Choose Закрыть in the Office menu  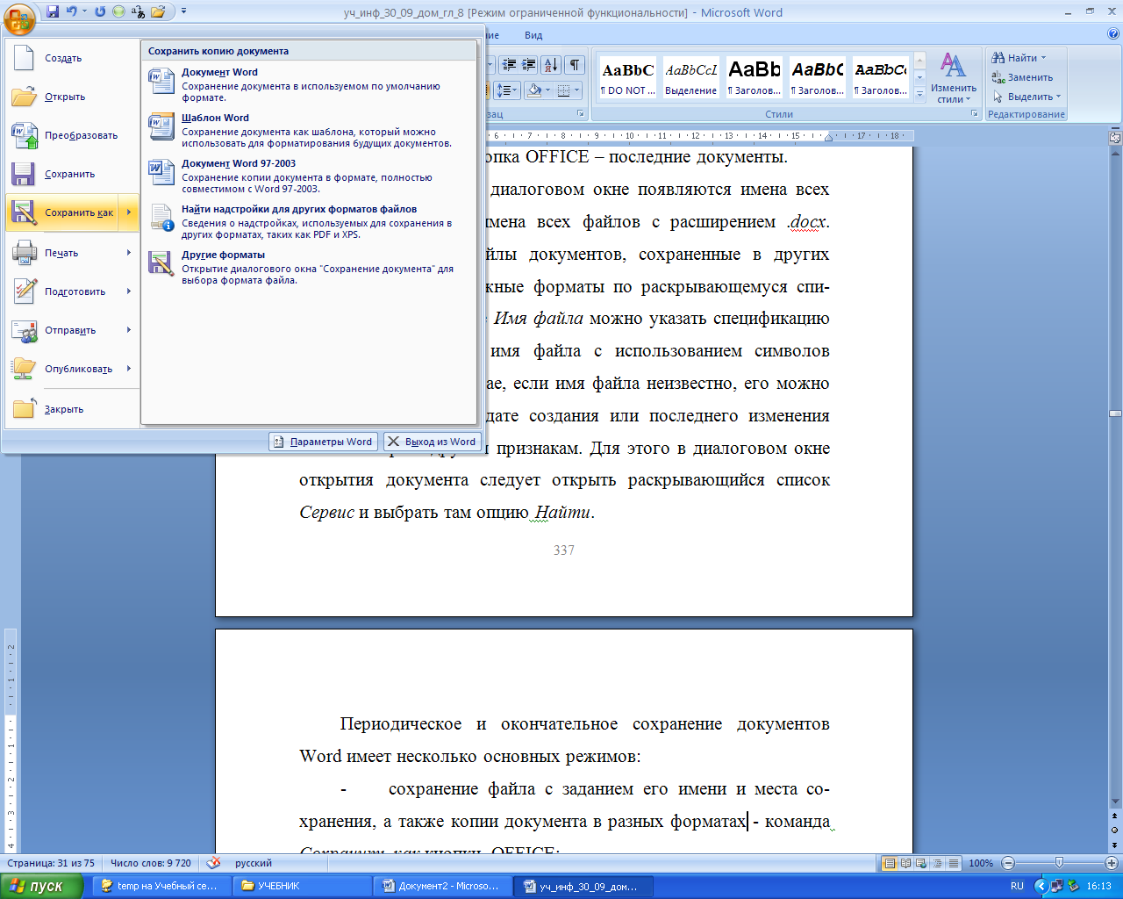(x=72, y=410)
